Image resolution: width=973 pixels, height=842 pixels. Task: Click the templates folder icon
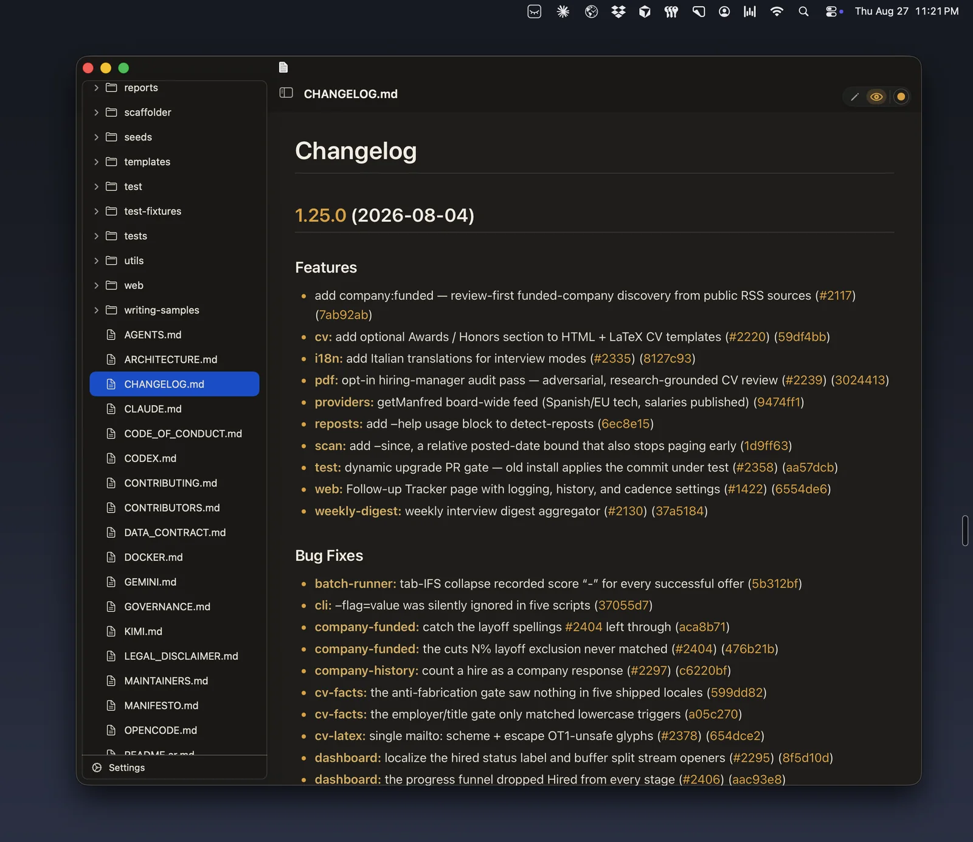pyautogui.click(x=111, y=162)
